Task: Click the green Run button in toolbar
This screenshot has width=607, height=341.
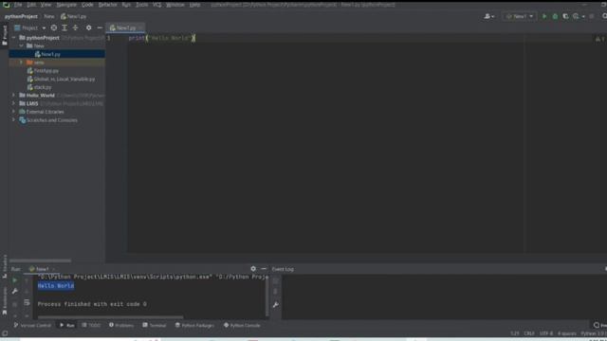Action: click(544, 17)
